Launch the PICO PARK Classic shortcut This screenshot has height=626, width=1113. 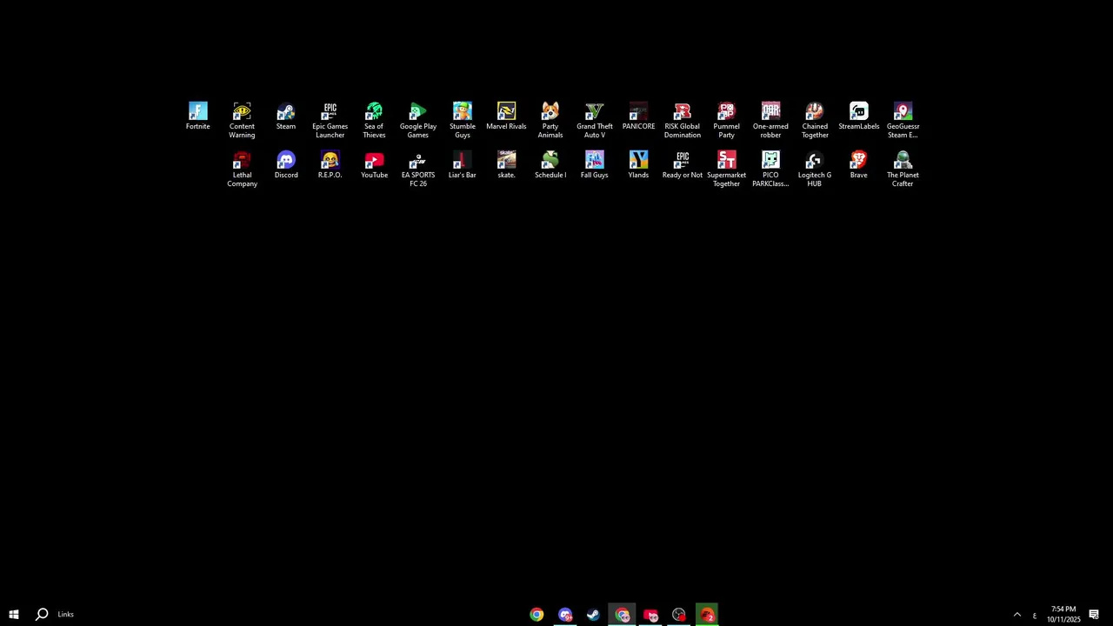[x=770, y=169]
